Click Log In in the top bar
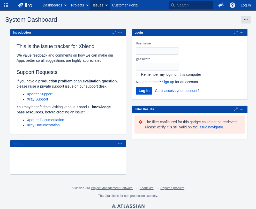 pos(246,5)
